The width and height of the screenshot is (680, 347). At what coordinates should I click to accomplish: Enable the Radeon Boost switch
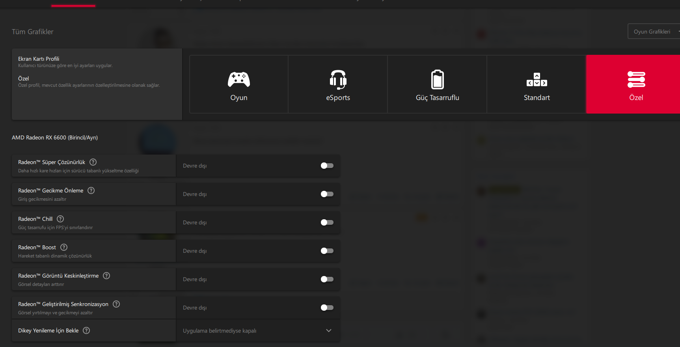click(x=327, y=251)
